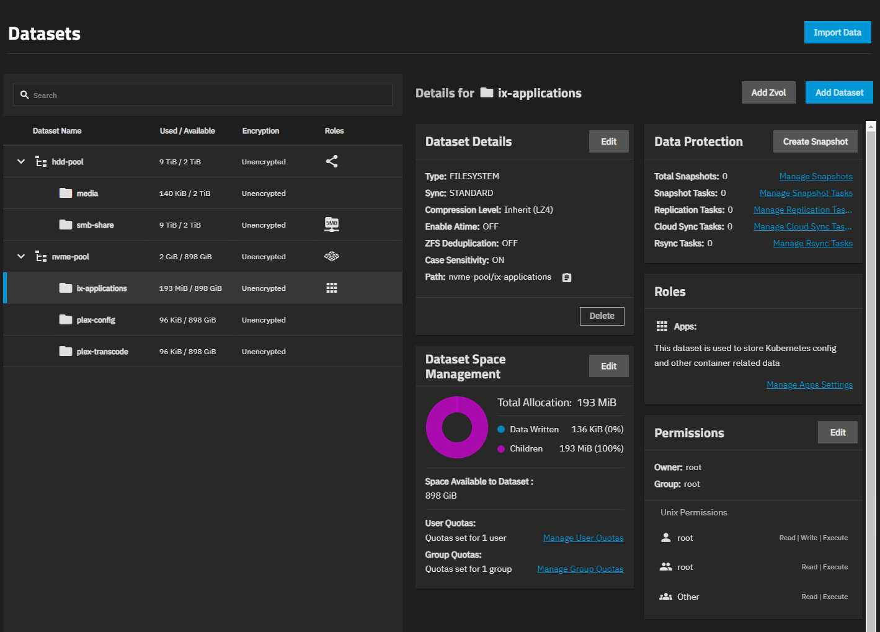The image size is (880, 632).
Task: Collapse the nvme-pool tree node
Action: pyautogui.click(x=21, y=256)
